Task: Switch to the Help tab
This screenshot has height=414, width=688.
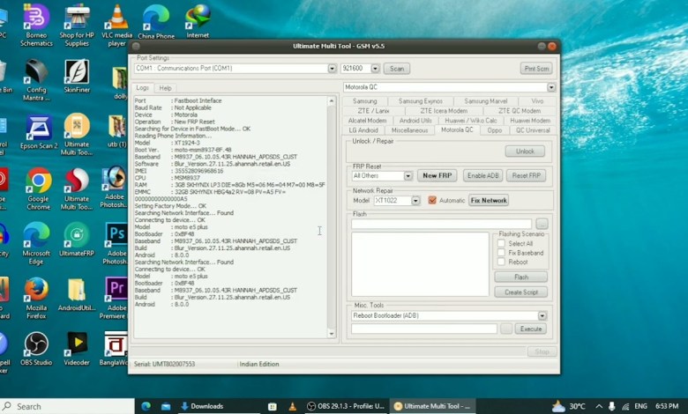Action: coord(166,88)
